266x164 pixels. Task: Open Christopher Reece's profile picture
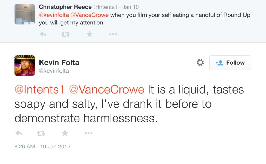[25, 14]
